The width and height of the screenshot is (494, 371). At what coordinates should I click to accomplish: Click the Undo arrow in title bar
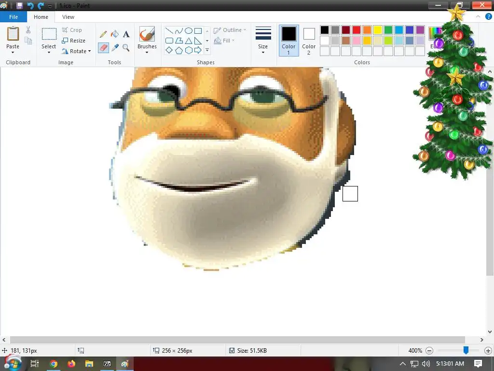(30, 6)
